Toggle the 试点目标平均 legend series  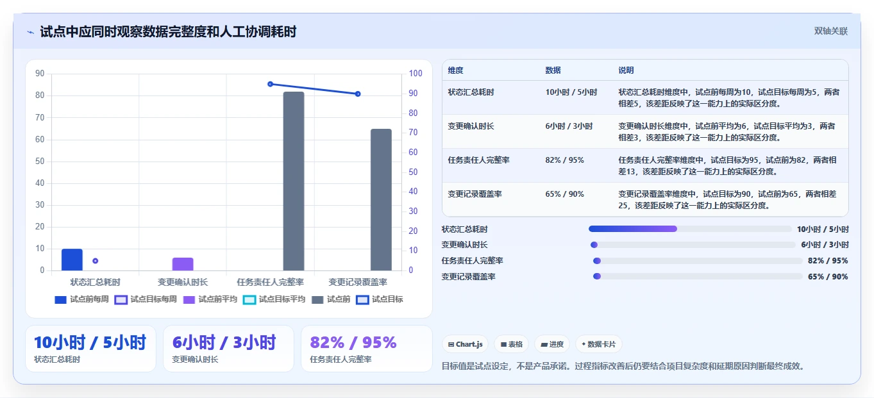(274, 299)
